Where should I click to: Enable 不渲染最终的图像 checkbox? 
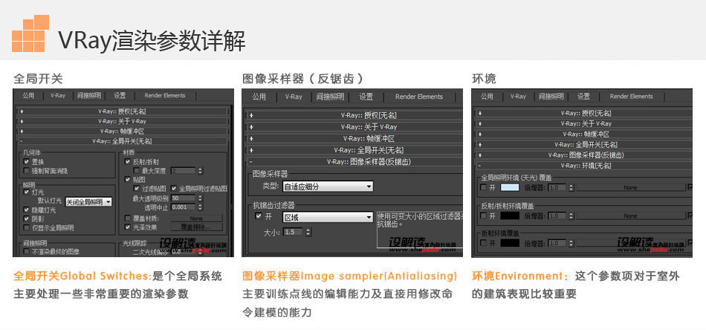[27, 252]
